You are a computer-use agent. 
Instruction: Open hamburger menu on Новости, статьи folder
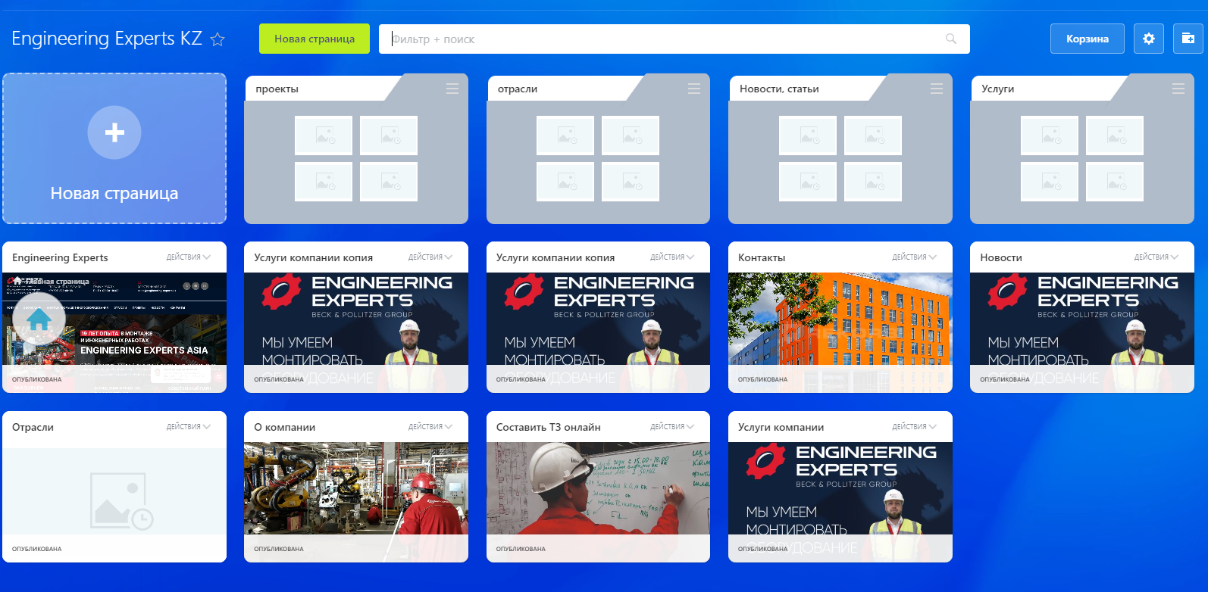937,89
